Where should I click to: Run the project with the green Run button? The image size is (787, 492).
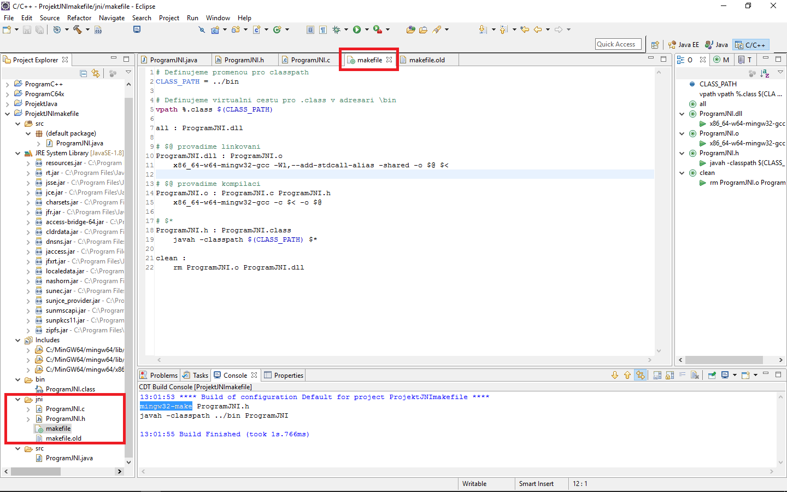356,30
